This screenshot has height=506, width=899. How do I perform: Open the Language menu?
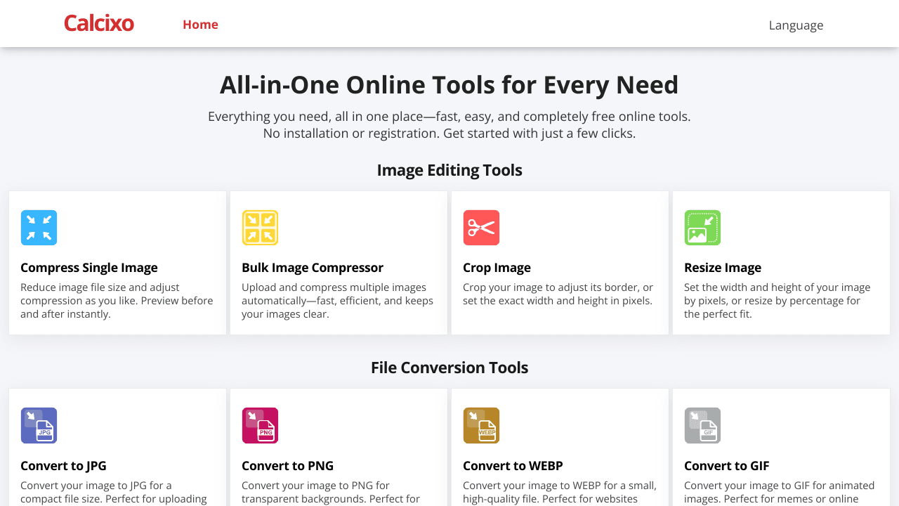(x=796, y=25)
